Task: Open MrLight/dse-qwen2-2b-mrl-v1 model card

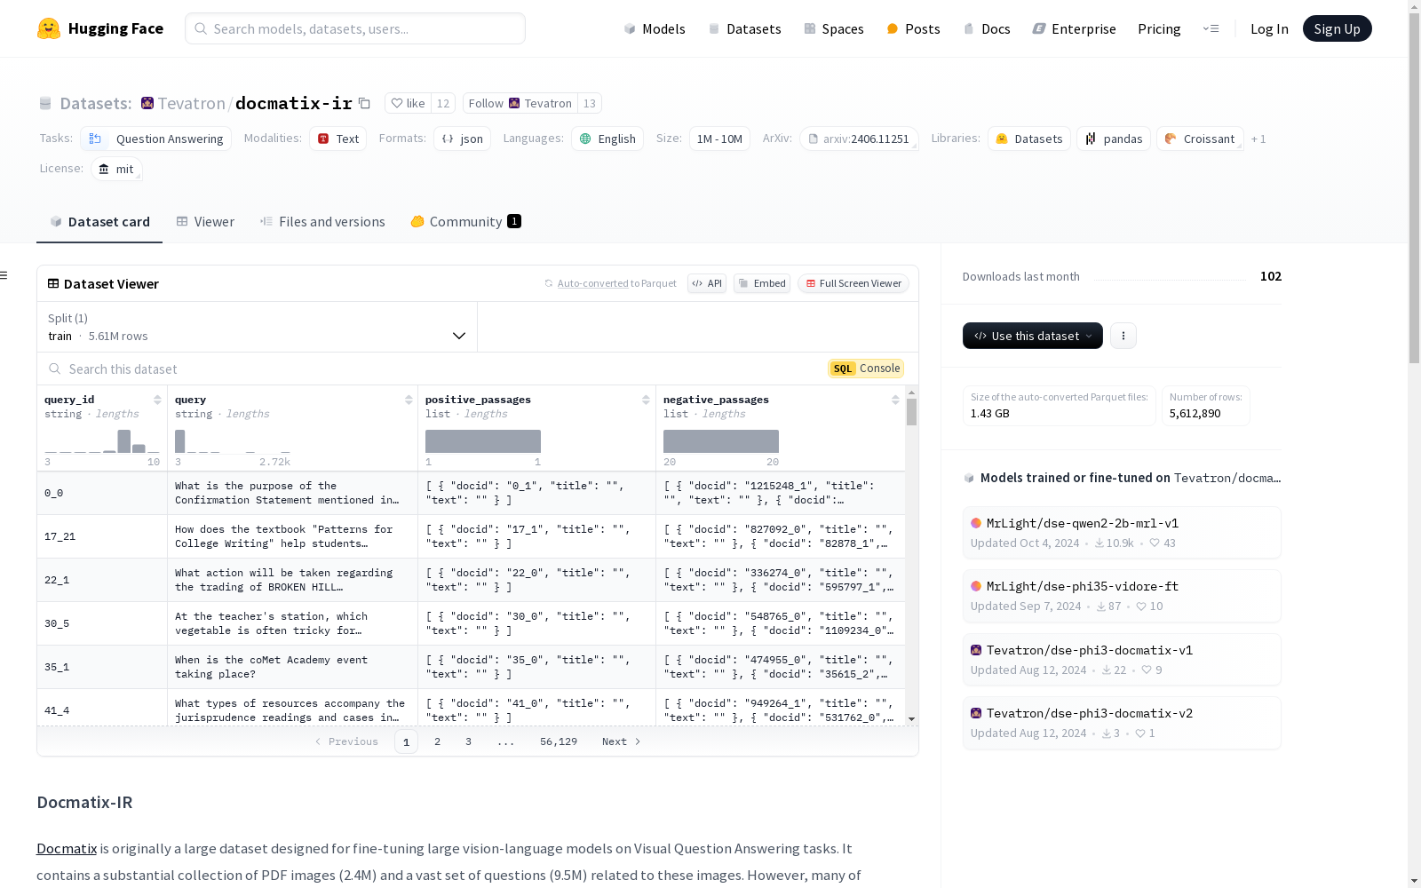Action: 1122,533
